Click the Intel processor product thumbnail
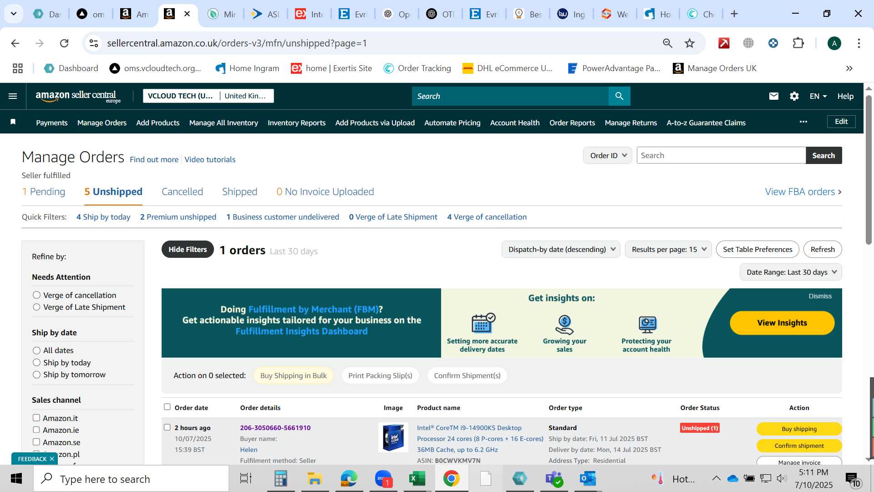Viewport: 874px width, 492px height. click(x=393, y=437)
